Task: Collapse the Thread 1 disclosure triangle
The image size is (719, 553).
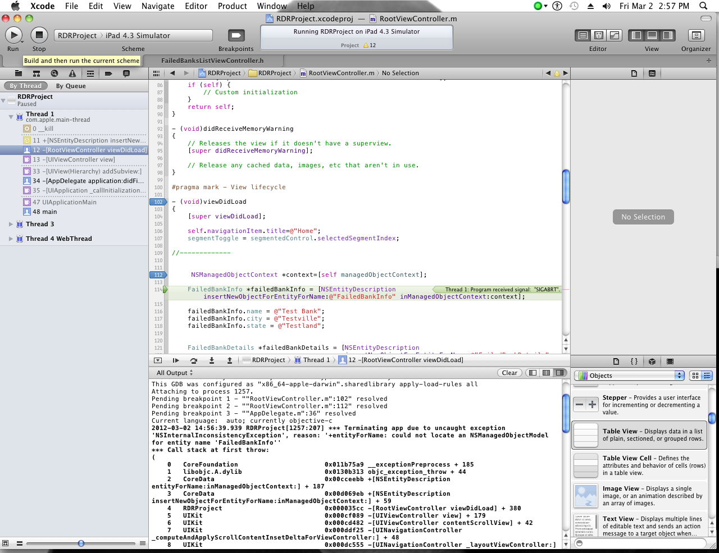Action: [x=11, y=117]
